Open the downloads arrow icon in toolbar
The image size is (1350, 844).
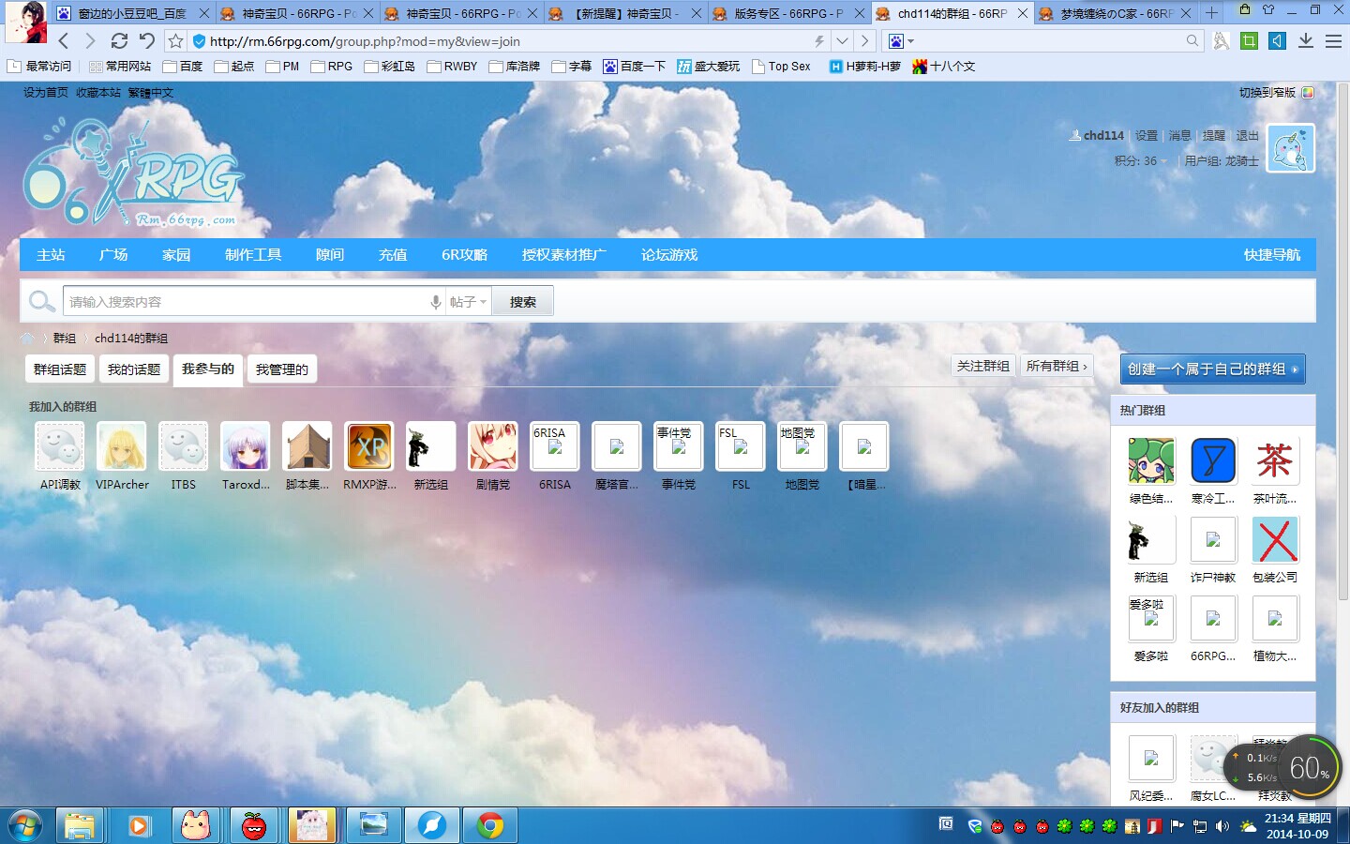tap(1305, 41)
